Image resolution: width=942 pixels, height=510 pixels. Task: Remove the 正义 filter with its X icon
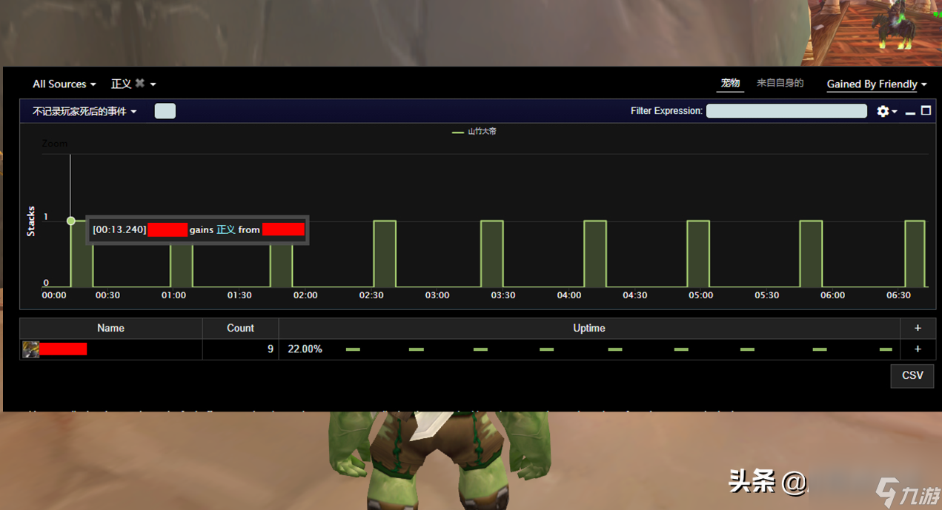(x=139, y=84)
